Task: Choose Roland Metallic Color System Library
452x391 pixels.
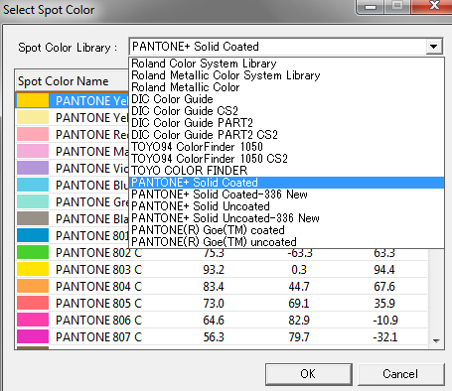Action: [286, 75]
